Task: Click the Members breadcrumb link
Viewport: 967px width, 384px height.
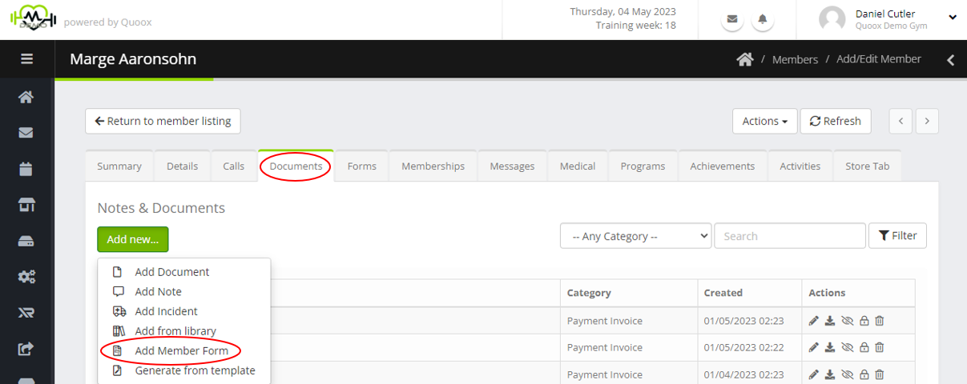Action: pyautogui.click(x=795, y=59)
